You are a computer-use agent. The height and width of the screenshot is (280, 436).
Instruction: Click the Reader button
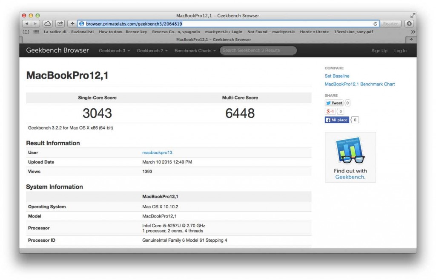pos(390,24)
